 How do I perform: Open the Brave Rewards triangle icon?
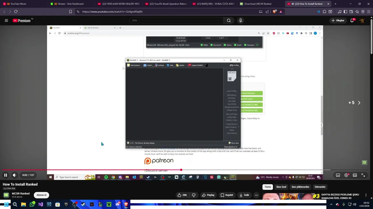click(x=281, y=12)
